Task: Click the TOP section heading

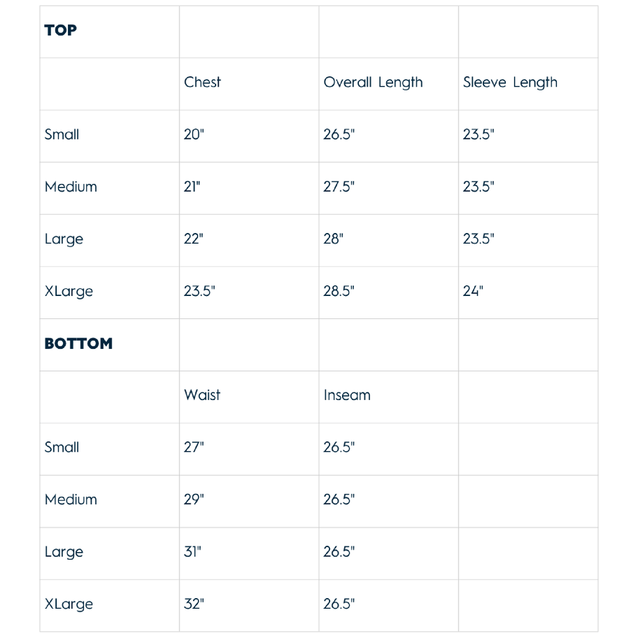Action: [60, 31]
